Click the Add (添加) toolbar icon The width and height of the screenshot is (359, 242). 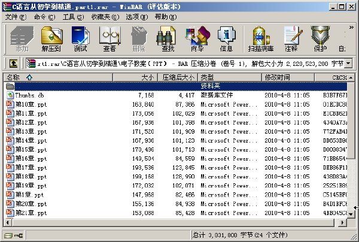tap(22, 38)
